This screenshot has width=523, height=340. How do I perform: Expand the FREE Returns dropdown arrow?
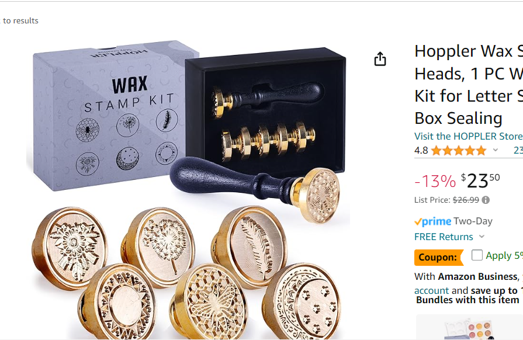[x=482, y=237]
